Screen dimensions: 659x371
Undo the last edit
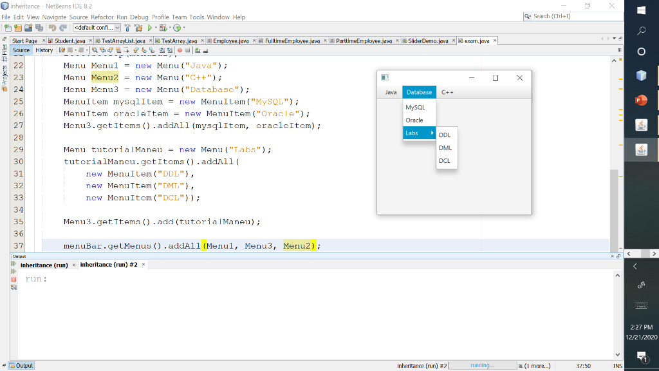click(52, 28)
